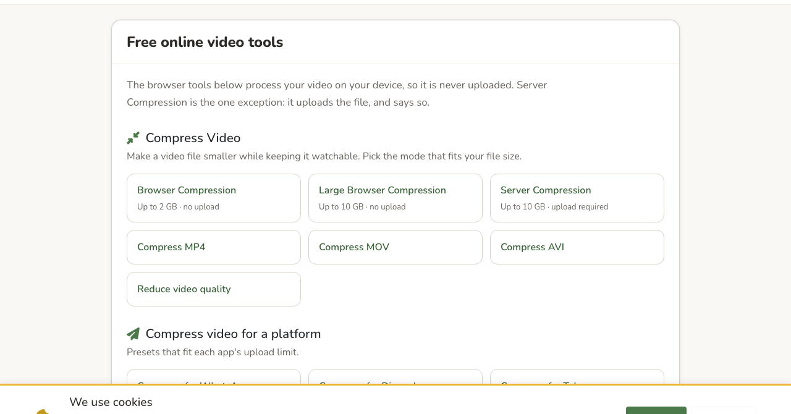Click the "Free online video tools" heading
Image resolution: width=791 pixels, height=414 pixels.
[205, 42]
